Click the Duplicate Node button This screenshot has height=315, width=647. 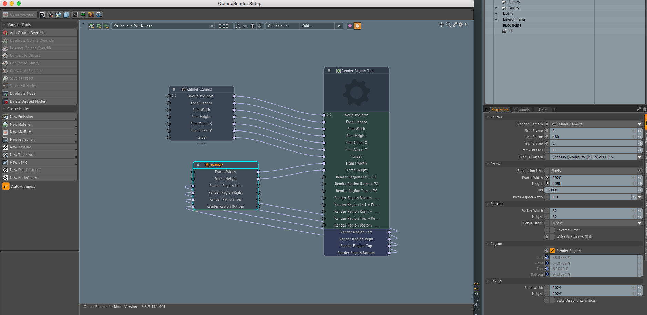(40, 93)
